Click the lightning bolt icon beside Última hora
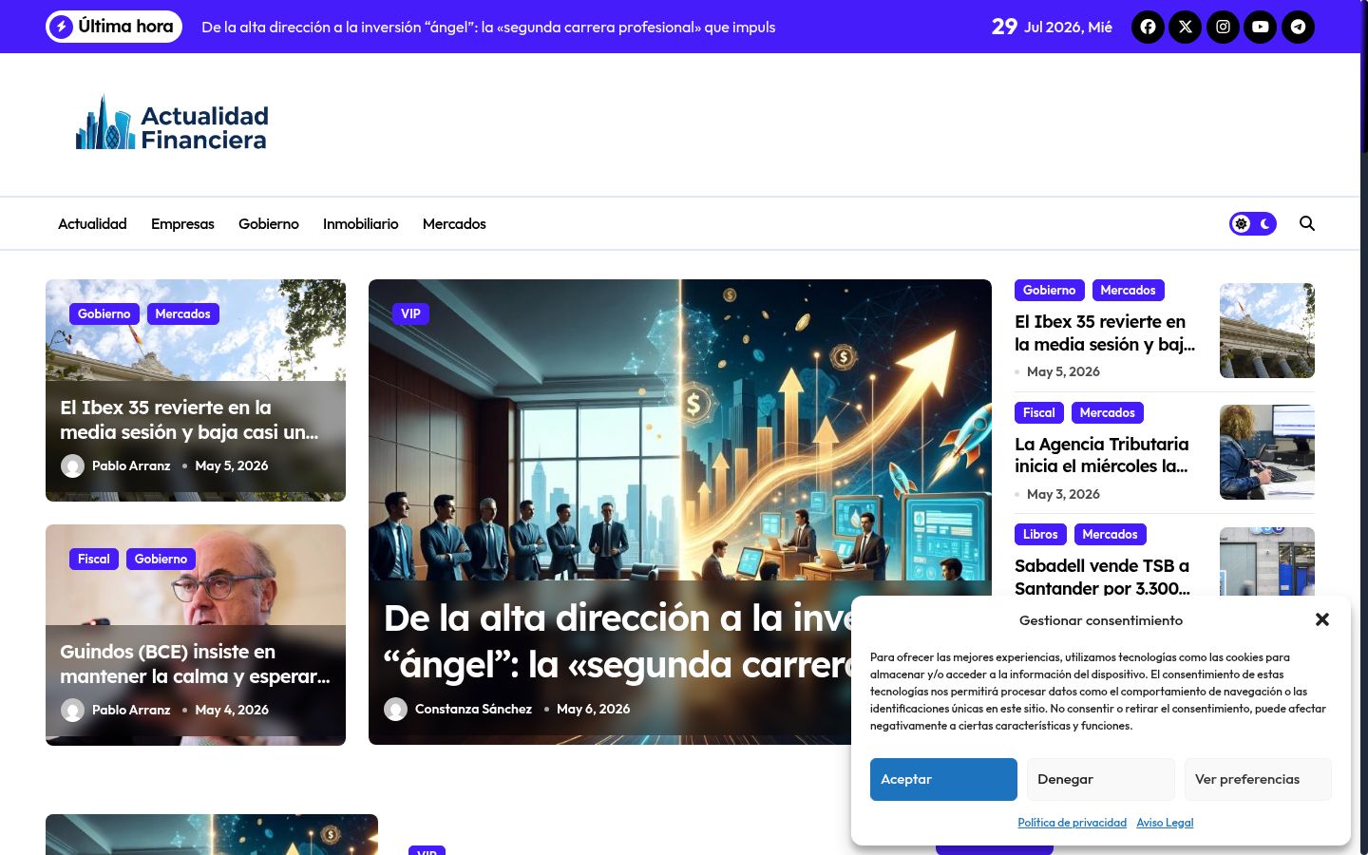The width and height of the screenshot is (1368, 855). (x=62, y=27)
